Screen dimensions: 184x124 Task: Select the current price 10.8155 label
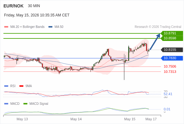tap(172, 50)
